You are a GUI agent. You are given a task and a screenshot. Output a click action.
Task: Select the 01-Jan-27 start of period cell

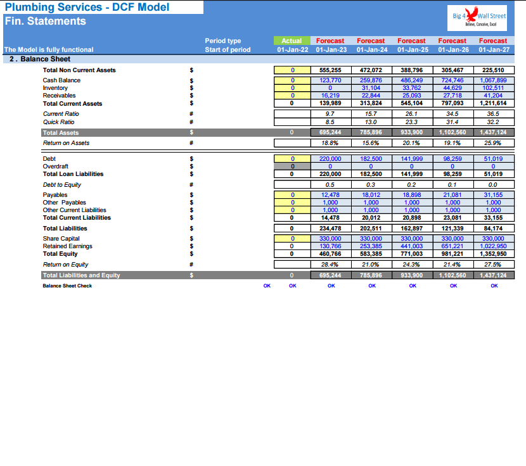point(494,49)
